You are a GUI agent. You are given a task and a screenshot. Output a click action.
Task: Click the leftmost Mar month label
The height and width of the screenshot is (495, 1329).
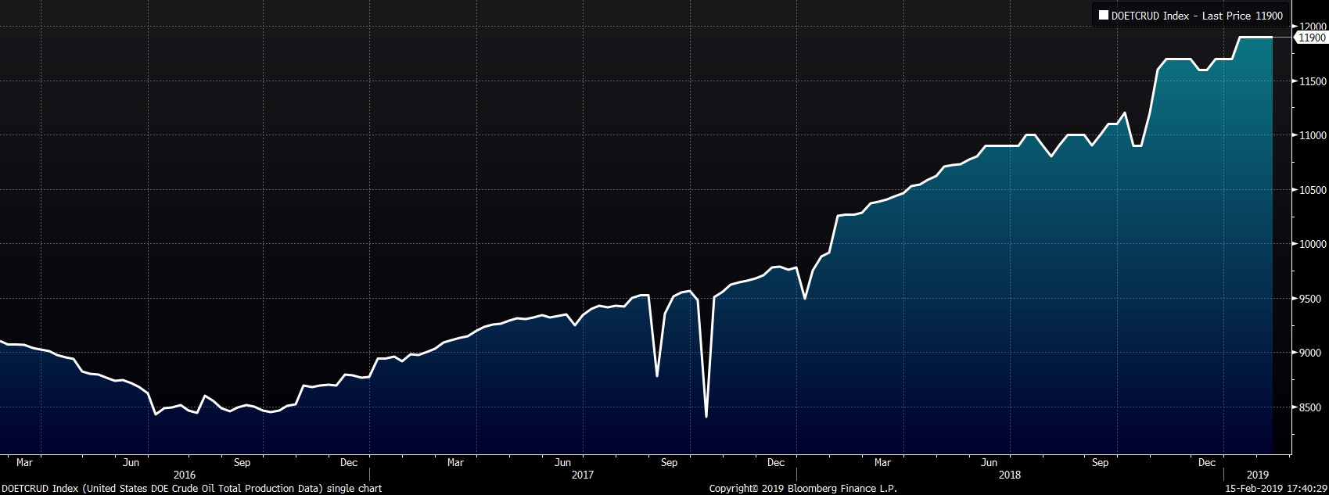25,463
